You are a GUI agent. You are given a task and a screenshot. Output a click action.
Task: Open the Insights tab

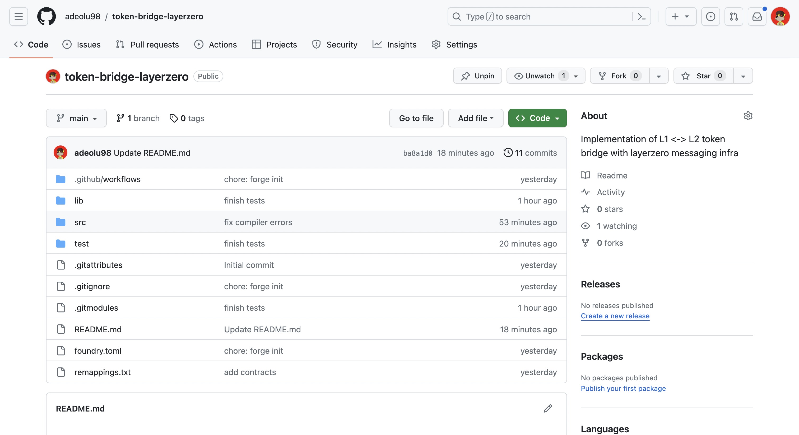point(394,45)
